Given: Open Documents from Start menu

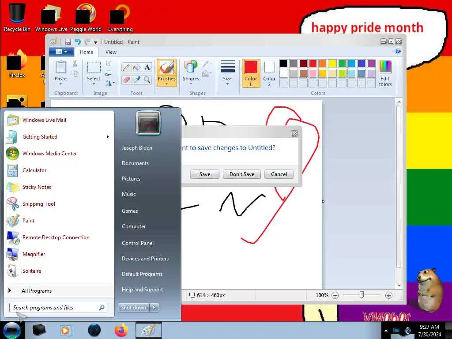Looking at the screenshot, I should tap(135, 163).
